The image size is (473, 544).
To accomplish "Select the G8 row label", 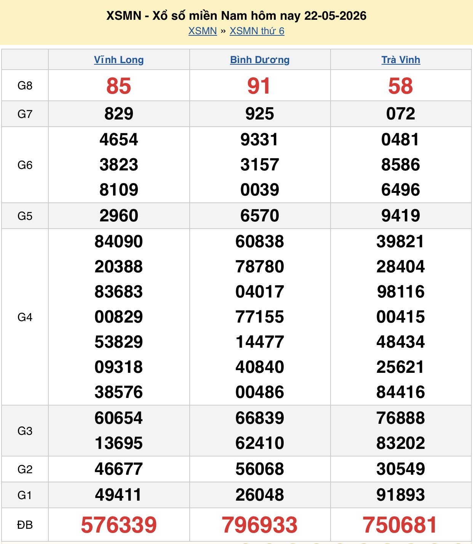I will click(x=25, y=86).
